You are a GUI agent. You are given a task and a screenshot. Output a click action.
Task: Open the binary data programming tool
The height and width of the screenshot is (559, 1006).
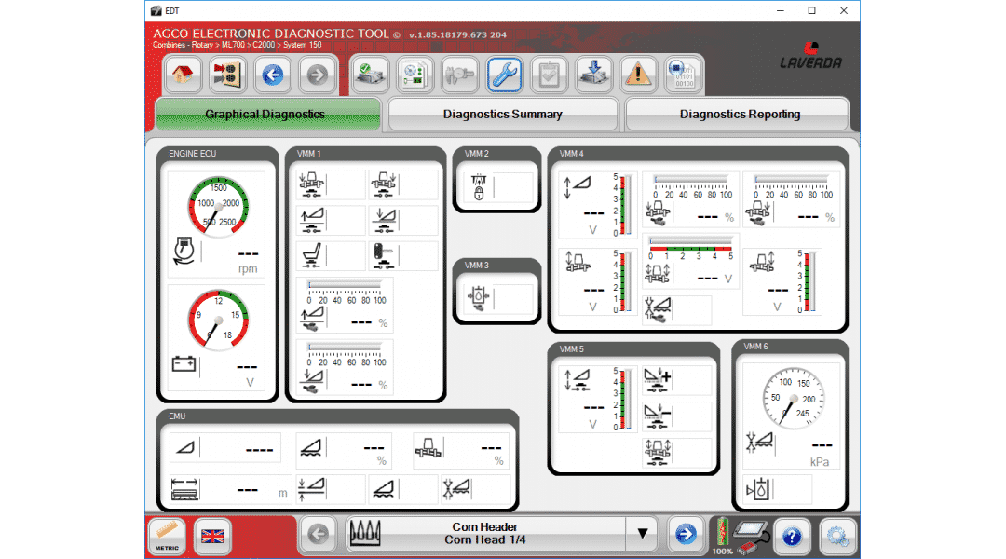point(683,75)
